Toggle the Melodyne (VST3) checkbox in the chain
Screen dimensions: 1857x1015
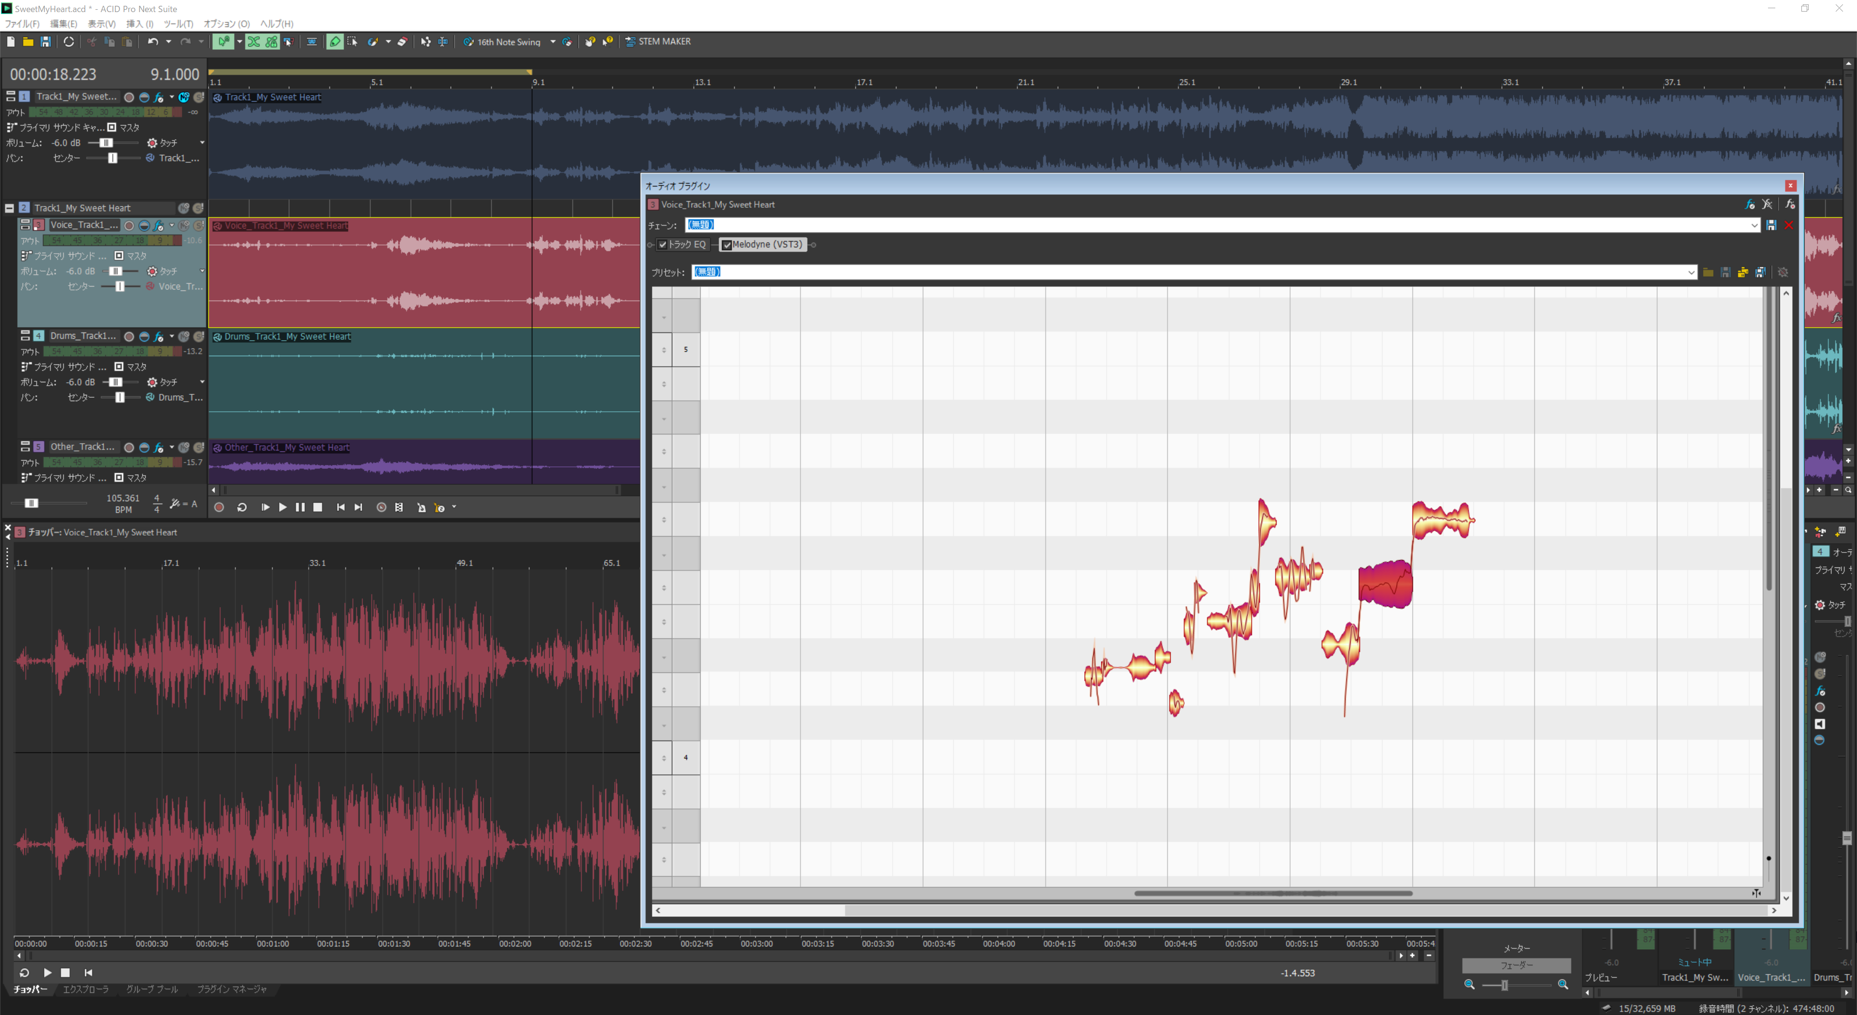click(727, 245)
